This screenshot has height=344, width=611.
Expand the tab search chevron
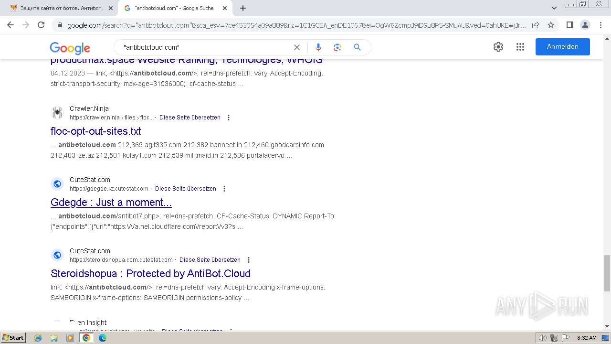[554, 8]
